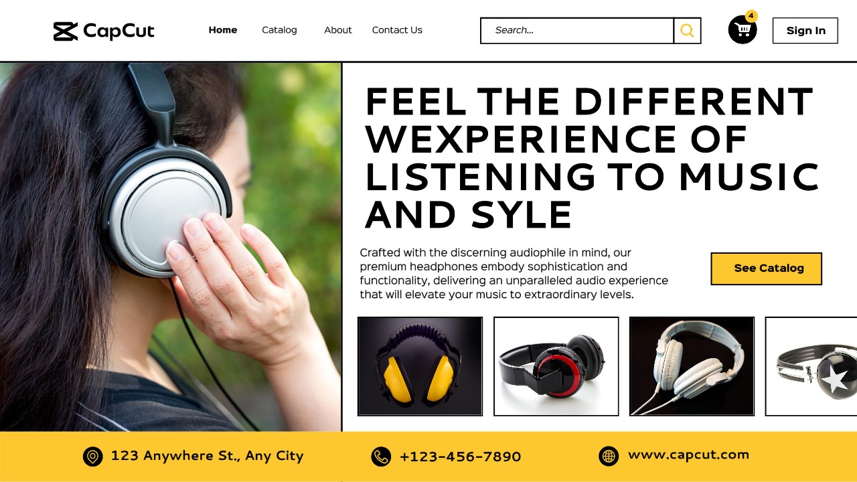This screenshot has width=857, height=482.
Task: Click the Sign In button
Action: click(805, 31)
